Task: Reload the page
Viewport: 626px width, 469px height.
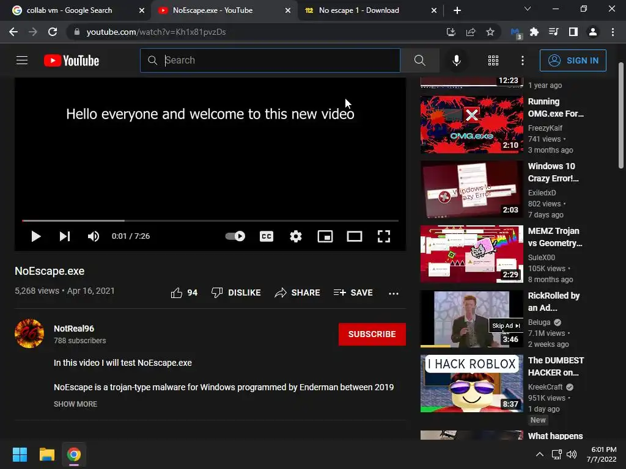Action: click(x=53, y=32)
